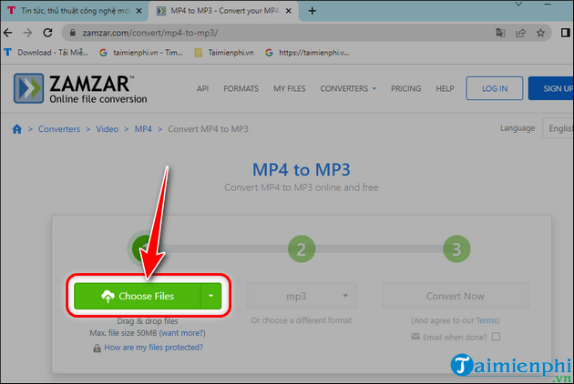Click the padlock site info icon

pos(73,33)
